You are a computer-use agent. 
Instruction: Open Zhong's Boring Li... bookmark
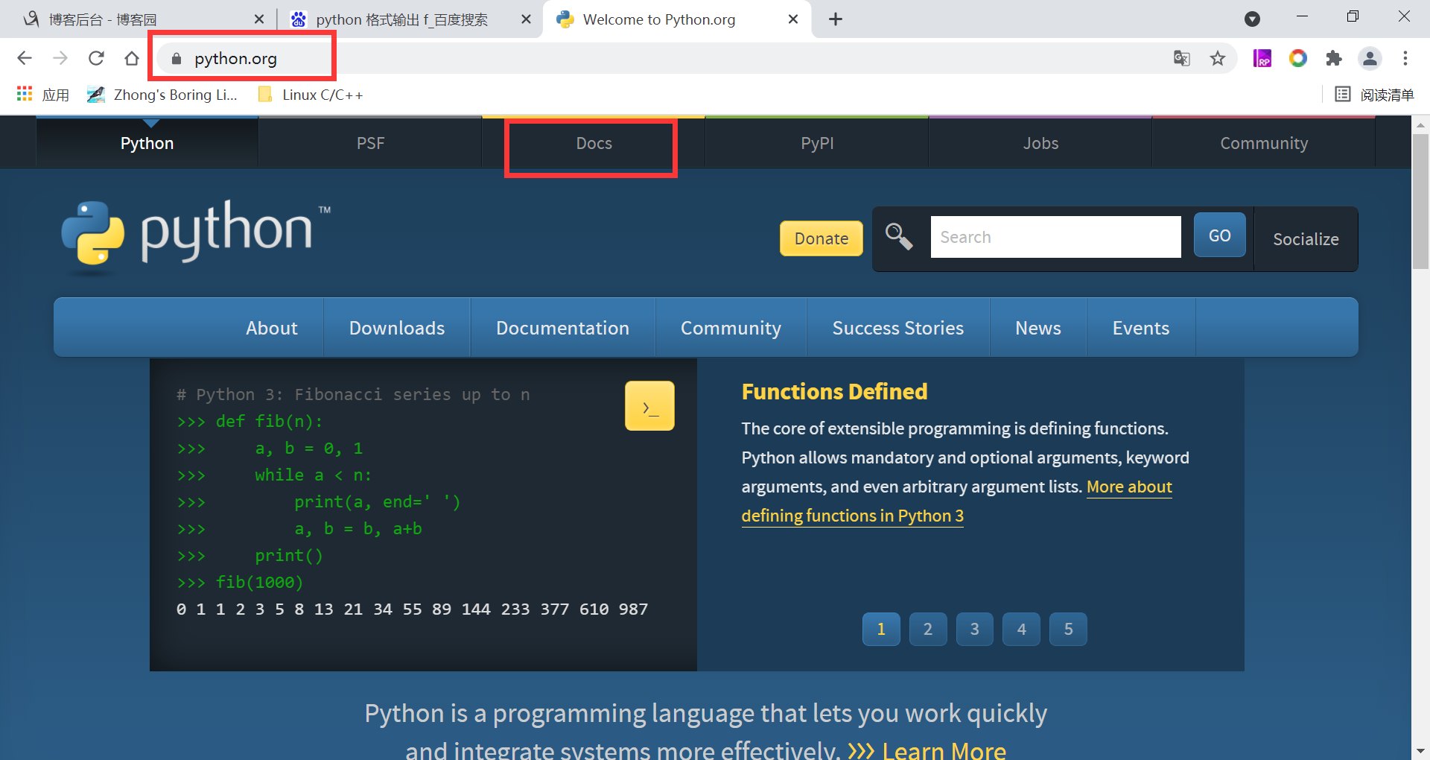162,95
